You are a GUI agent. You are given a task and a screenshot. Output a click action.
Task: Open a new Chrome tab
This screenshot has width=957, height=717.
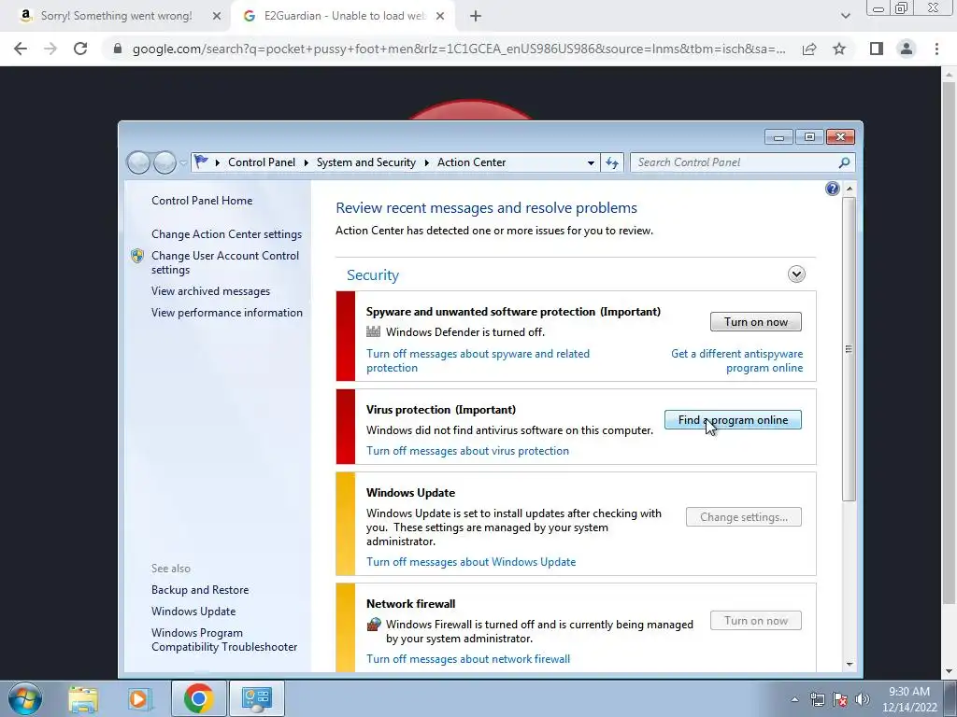[476, 17]
